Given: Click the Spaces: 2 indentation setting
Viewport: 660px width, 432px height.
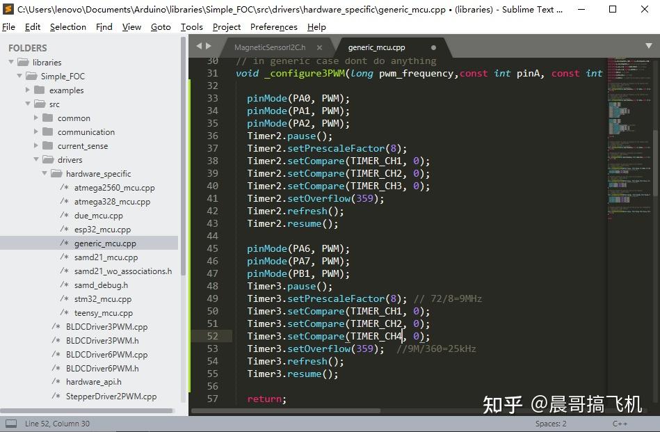Looking at the screenshot, I should [550, 423].
